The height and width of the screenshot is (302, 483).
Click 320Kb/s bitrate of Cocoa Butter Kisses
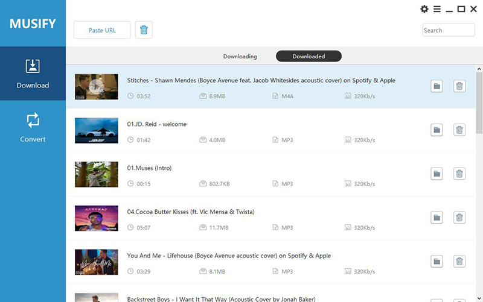pyautogui.click(x=365, y=228)
